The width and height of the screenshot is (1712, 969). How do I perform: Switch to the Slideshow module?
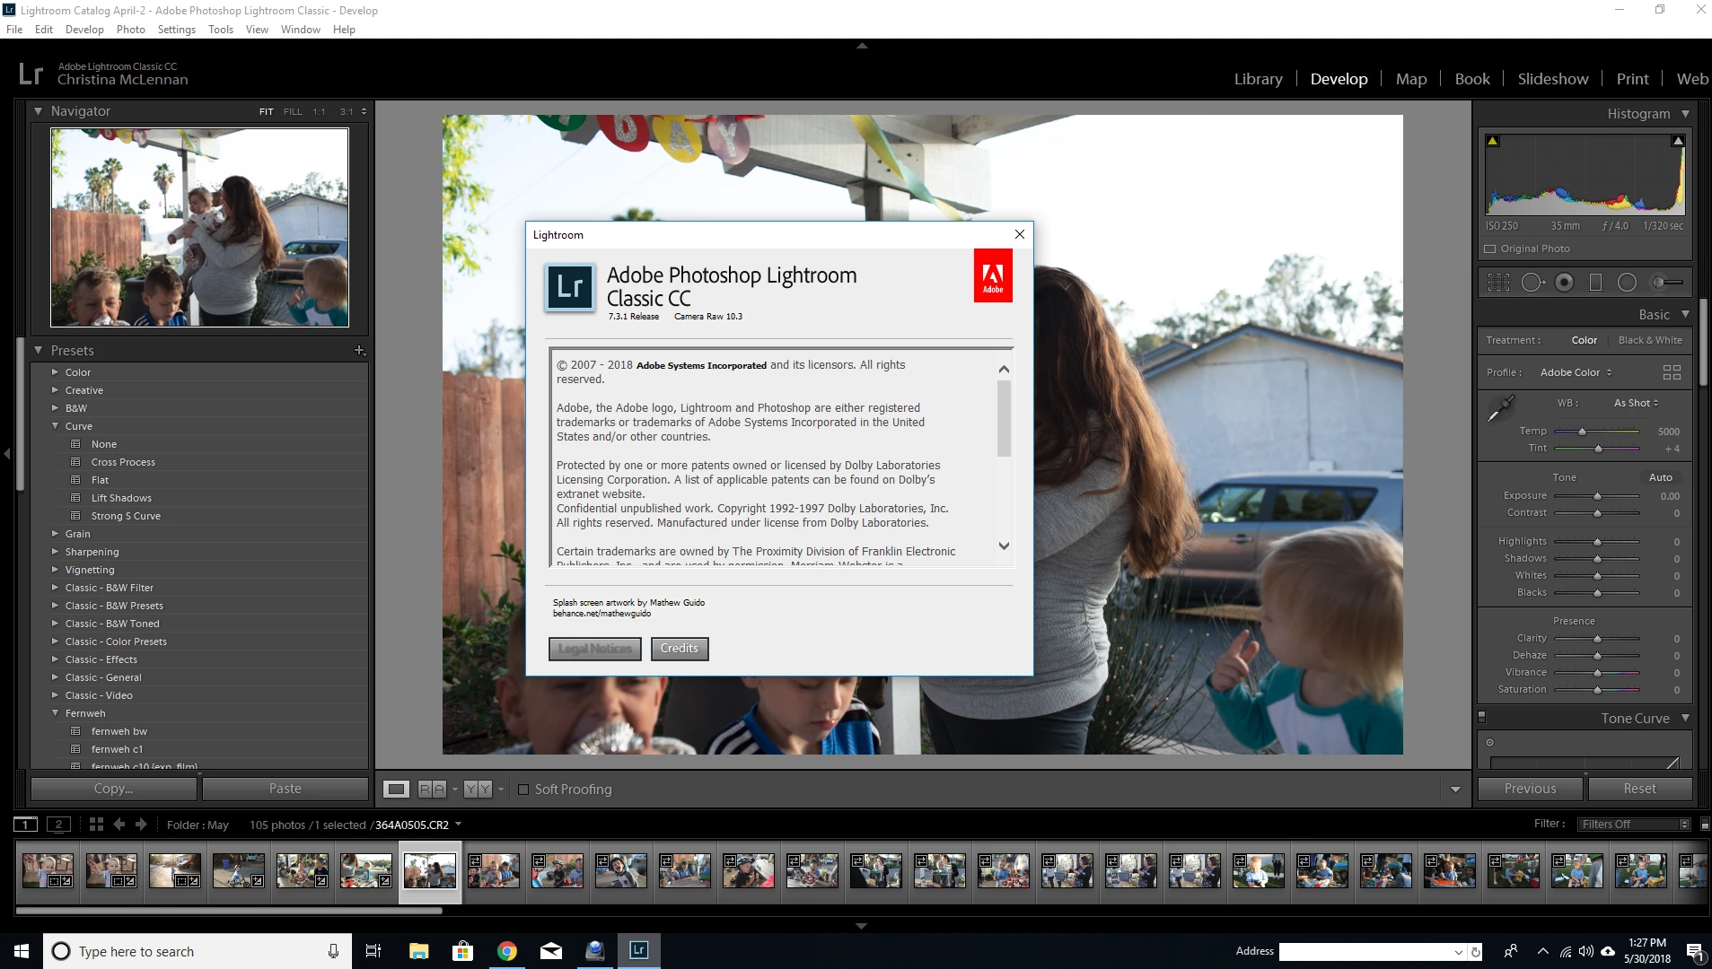point(1552,79)
